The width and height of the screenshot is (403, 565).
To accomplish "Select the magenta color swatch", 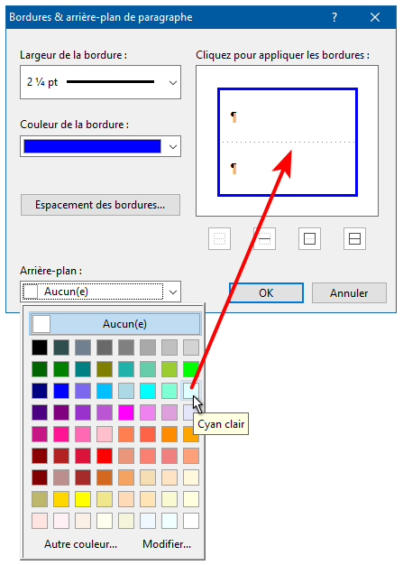I will pyautogui.click(x=126, y=412).
